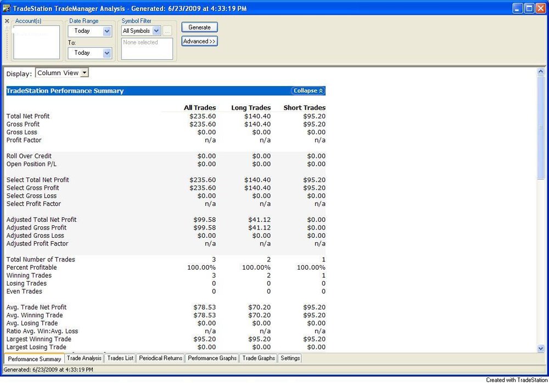Close the filter panel with the X icon
549x383 pixels.
click(7, 21)
